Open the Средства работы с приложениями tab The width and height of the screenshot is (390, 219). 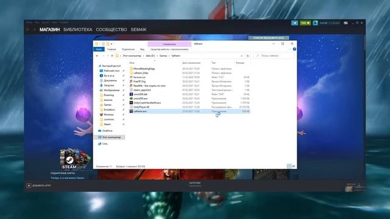169,49
